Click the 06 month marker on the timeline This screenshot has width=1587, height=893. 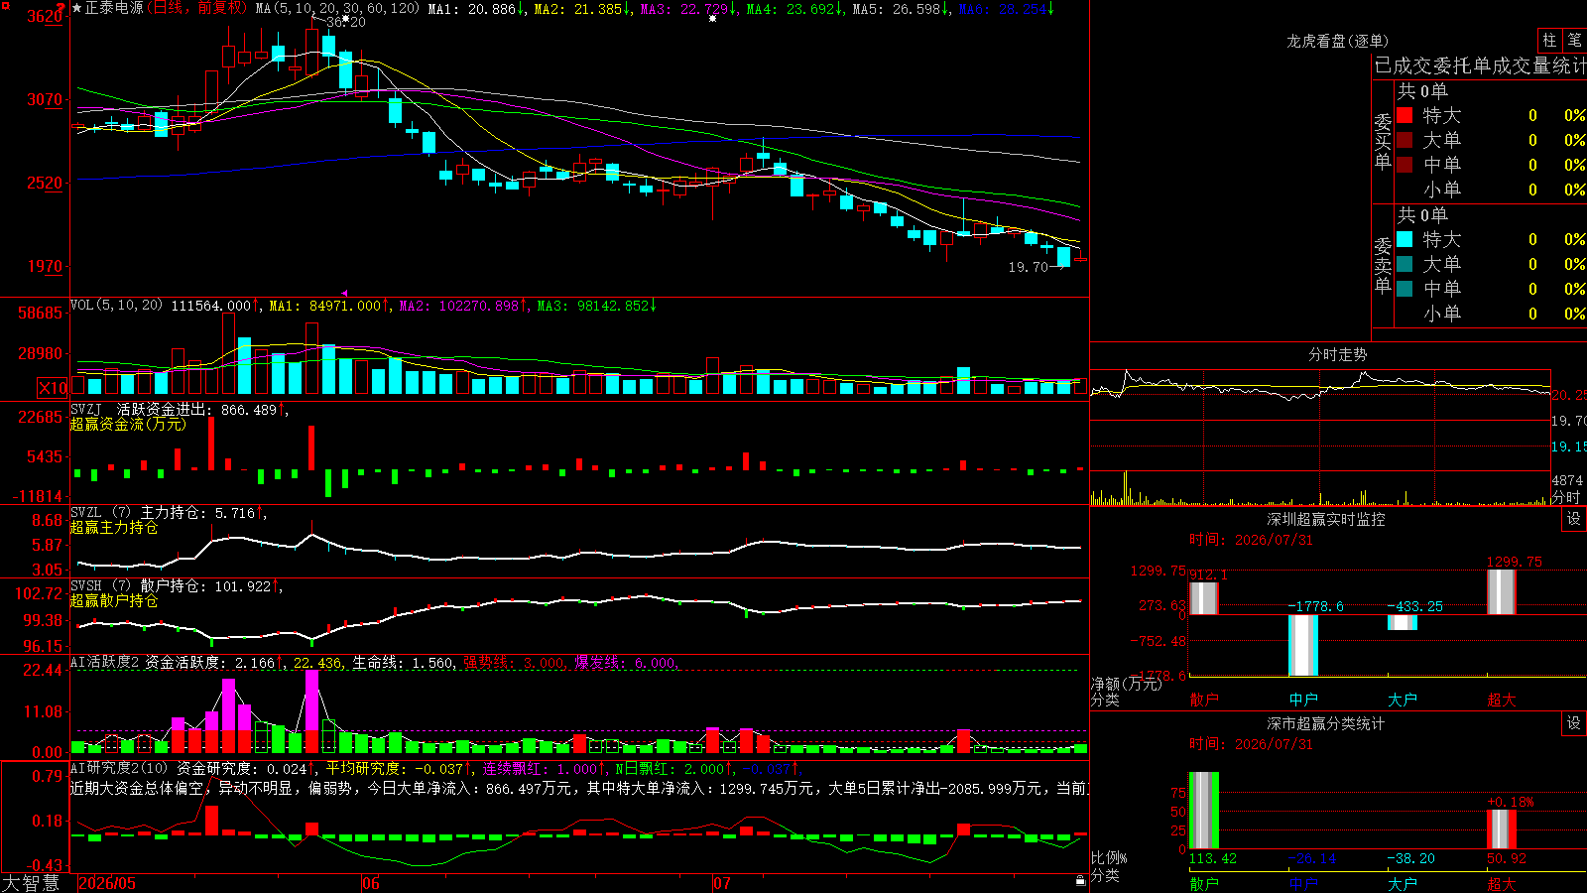(371, 883)
